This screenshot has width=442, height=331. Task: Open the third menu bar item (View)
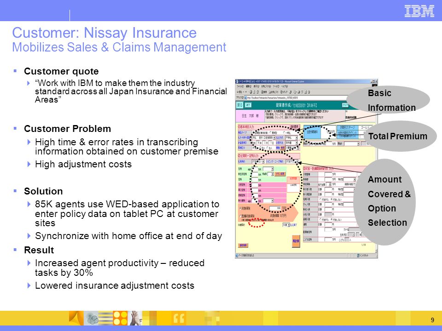pyautogui.click(x=256, y=86)
